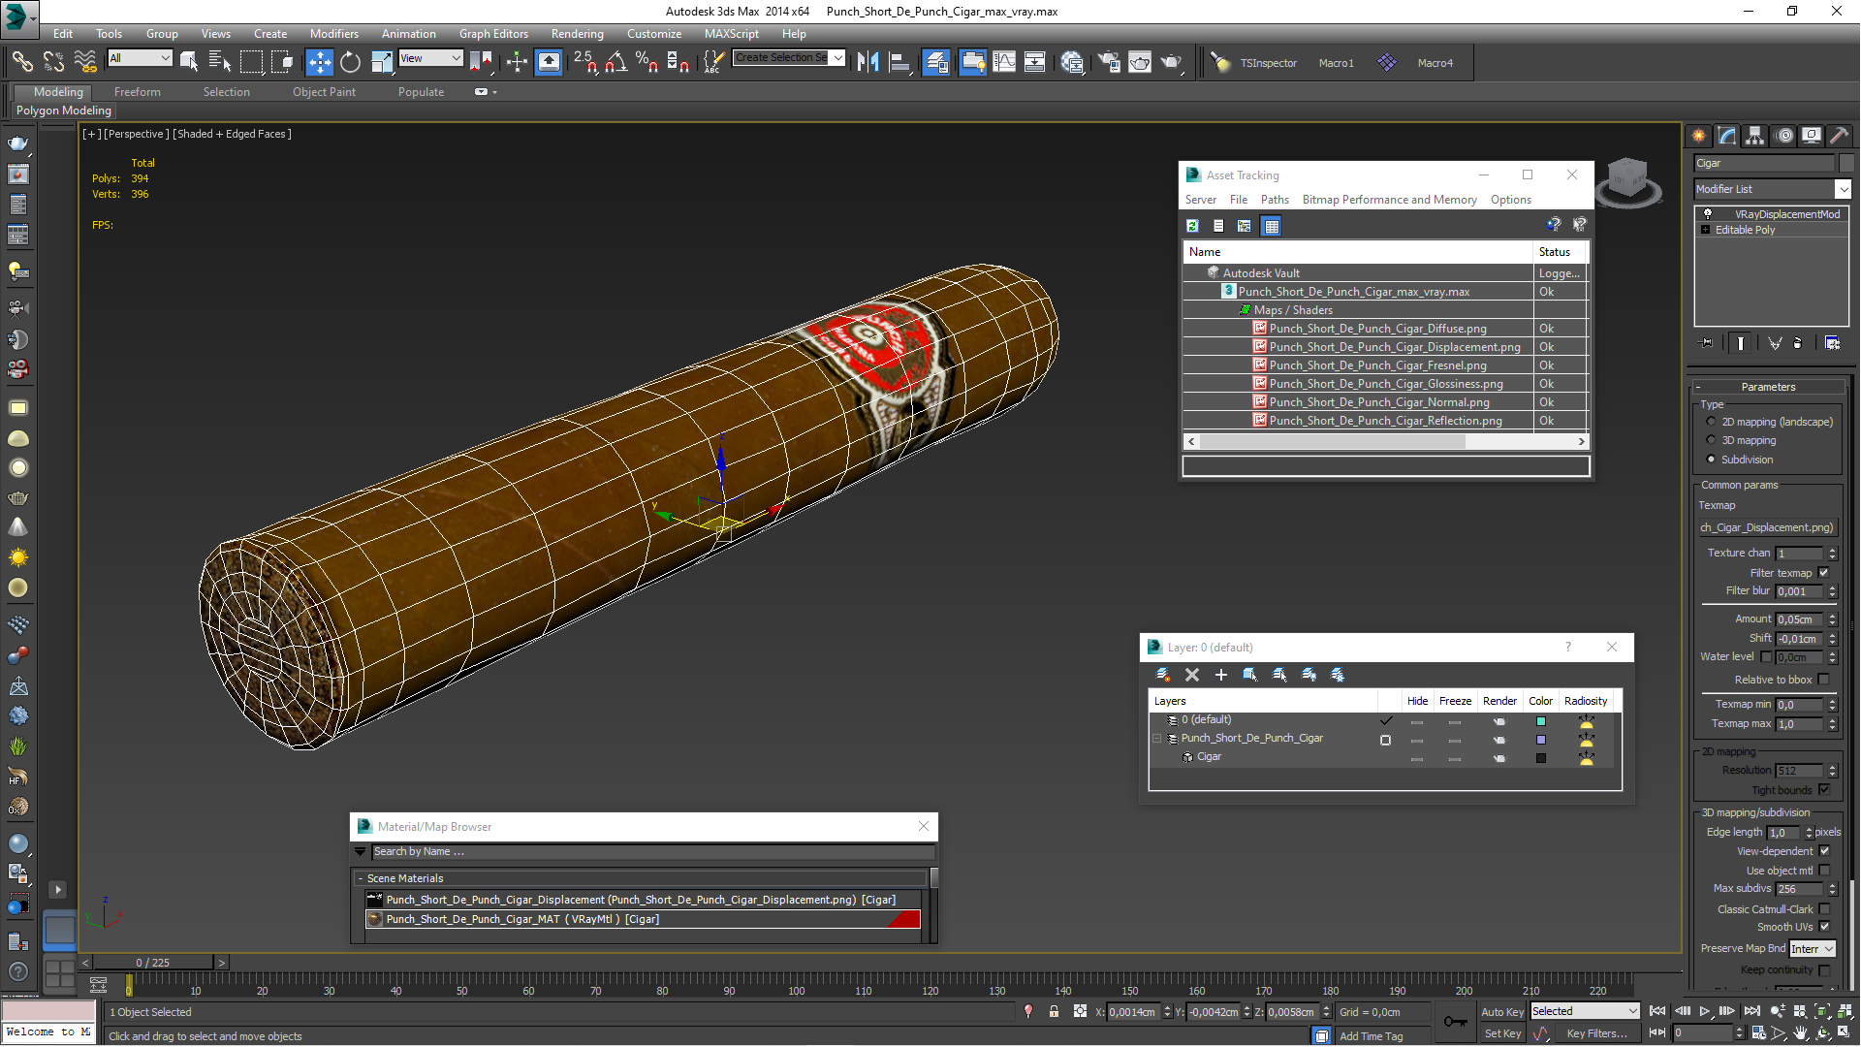Screen dimensions: 1861x1047
Task: Toggle VRayDisplacementMod lightbulb visibility
Action: (x=1708, y=213)
